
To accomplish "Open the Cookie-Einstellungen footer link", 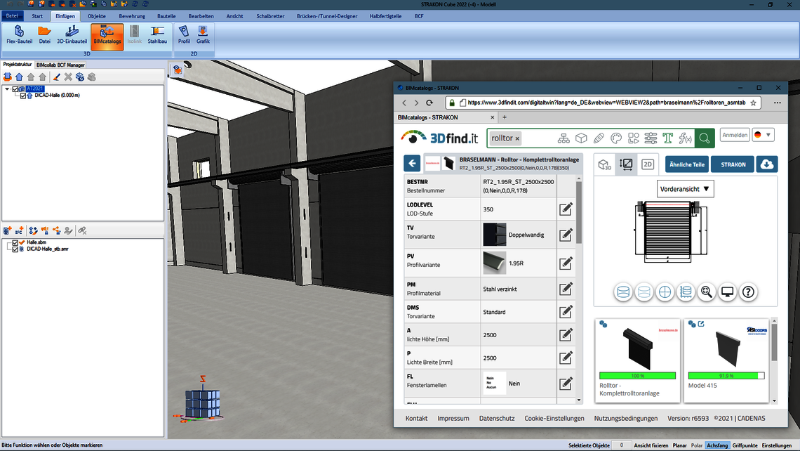I will coord(554,418).
